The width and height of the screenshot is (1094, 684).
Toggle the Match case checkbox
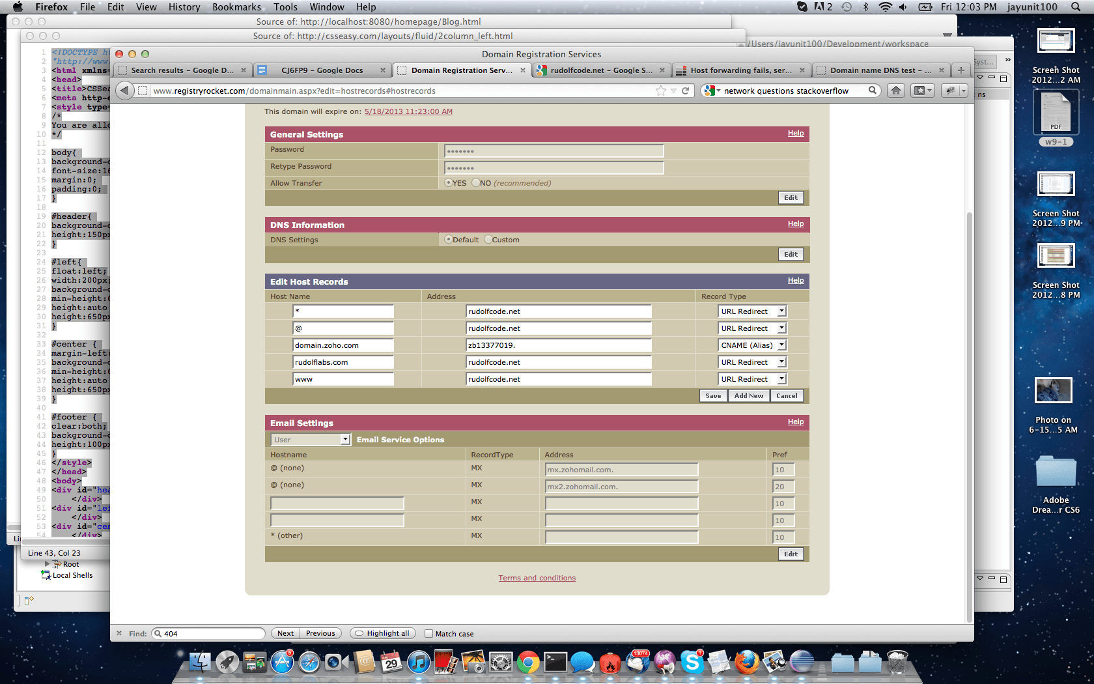pos(428,633)
